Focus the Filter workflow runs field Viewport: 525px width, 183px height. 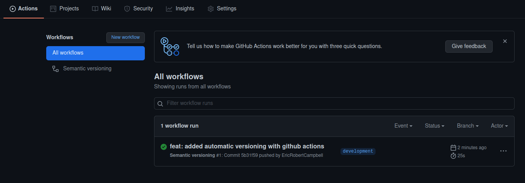tap(334, 103)
